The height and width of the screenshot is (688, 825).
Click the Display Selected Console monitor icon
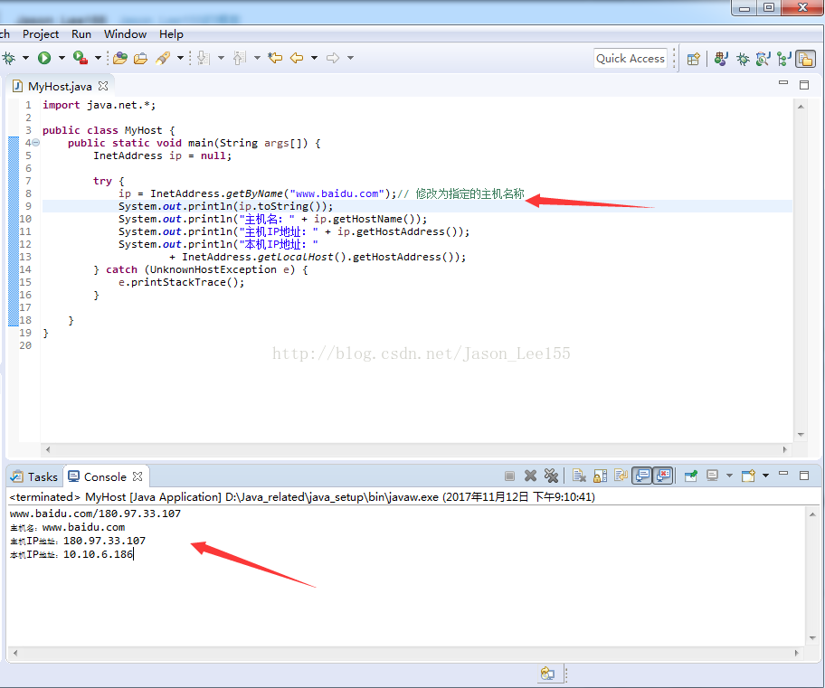(713, 476)
